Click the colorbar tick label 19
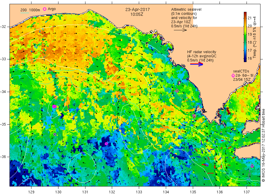267x196 pixels. pos(249,34)
